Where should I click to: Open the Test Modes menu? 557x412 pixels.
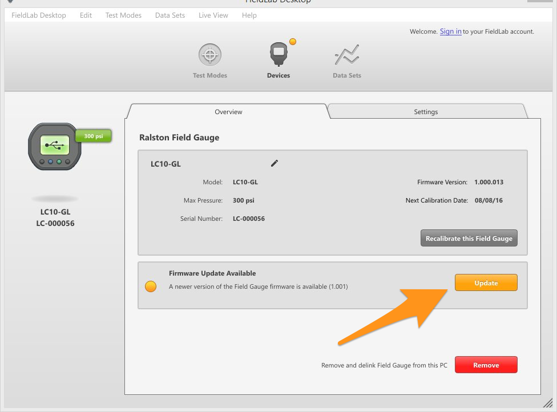(x=123, y=15)
